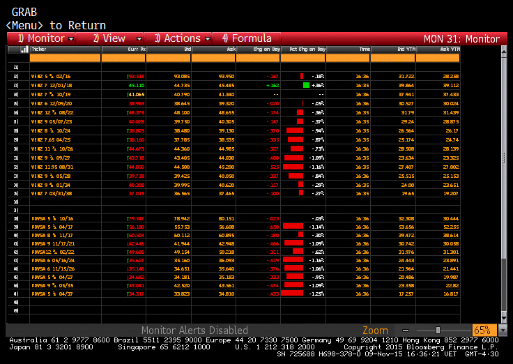Select PDVSA 6 11/15/26 ticker
This screenshot has width=513, height=364.
[x=53, y=268]
